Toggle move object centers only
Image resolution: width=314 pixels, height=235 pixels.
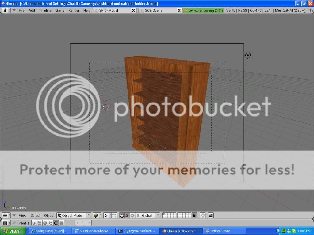tap(114, 215)
